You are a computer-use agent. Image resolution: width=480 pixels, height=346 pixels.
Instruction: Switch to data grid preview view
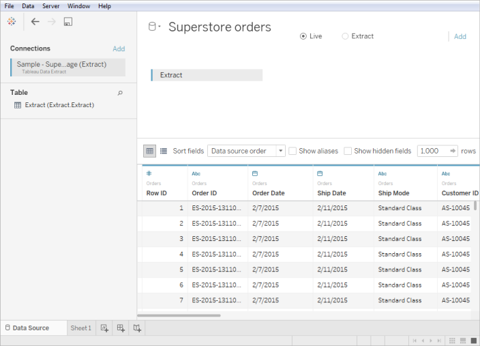pos(149,151)
